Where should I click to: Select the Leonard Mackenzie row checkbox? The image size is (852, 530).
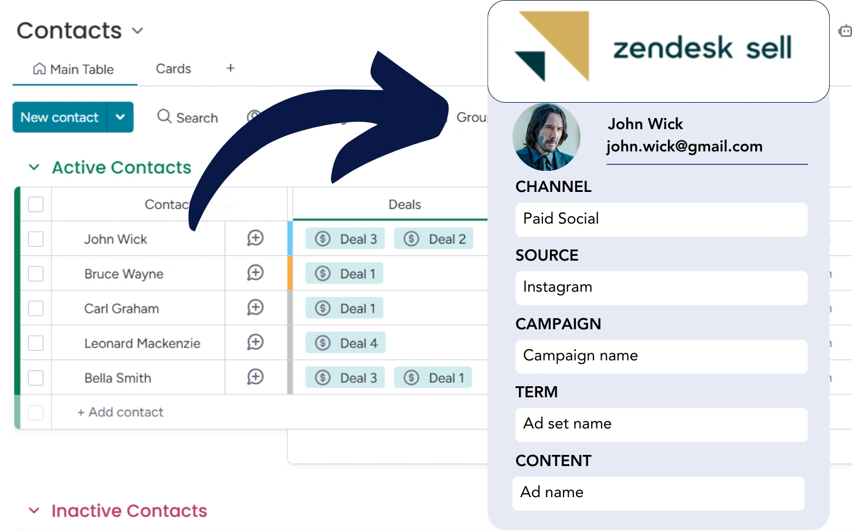tap(36, 343)
